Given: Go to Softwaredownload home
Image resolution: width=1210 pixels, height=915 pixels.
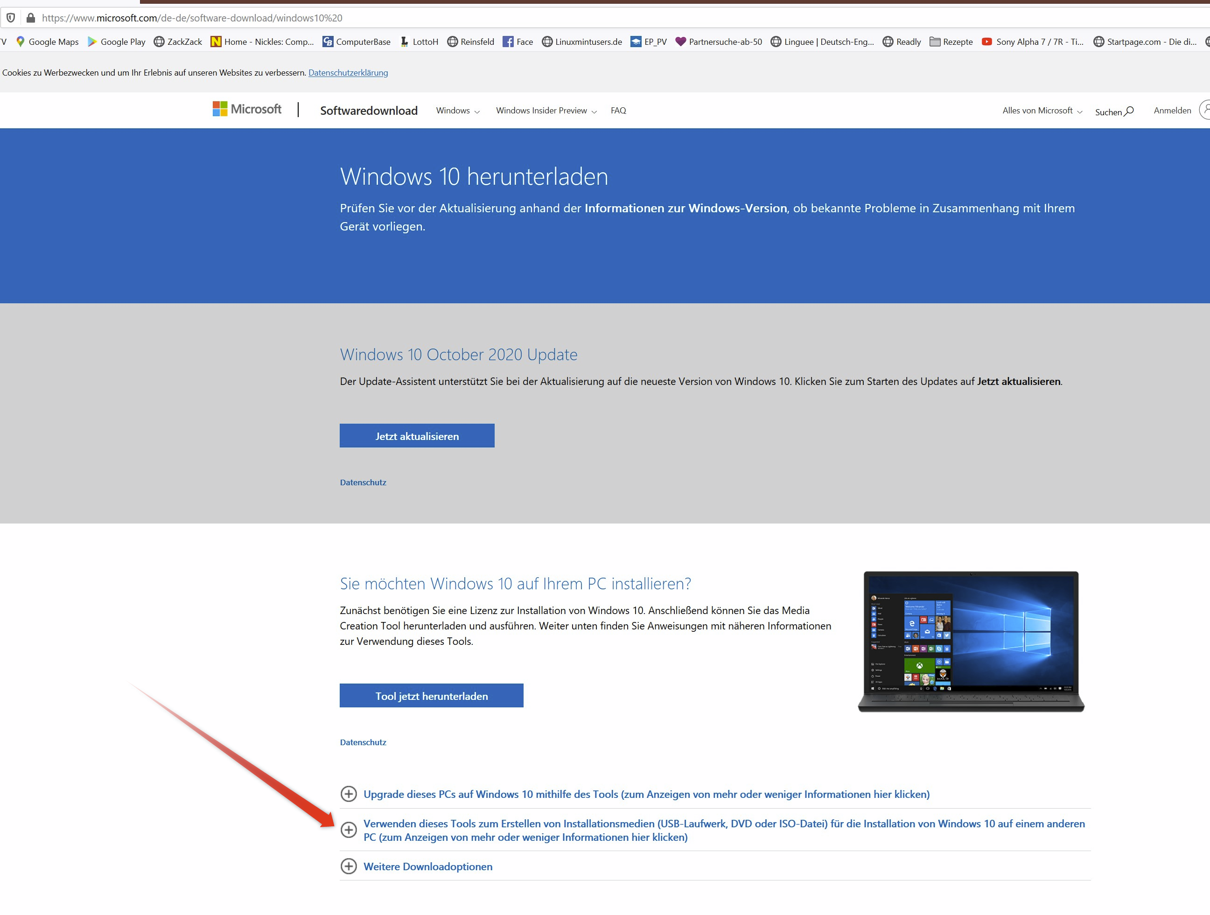Looking at the screenshot, I should [369, 111].
